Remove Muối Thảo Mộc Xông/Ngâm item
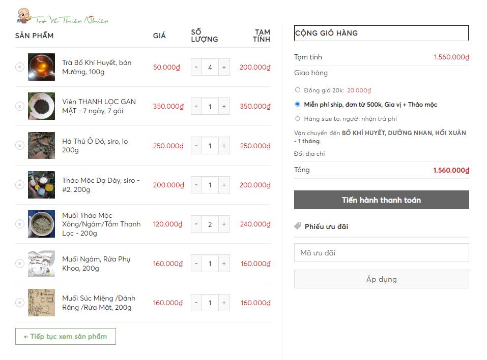This screenshot has height=360, width=487. [x=19, y=224]
